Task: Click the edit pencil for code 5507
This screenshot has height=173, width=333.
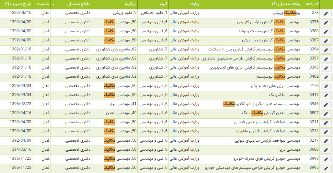Action: click(326, 114)
